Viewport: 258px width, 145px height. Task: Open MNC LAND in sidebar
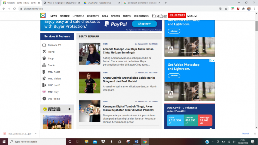pos(51,85)
